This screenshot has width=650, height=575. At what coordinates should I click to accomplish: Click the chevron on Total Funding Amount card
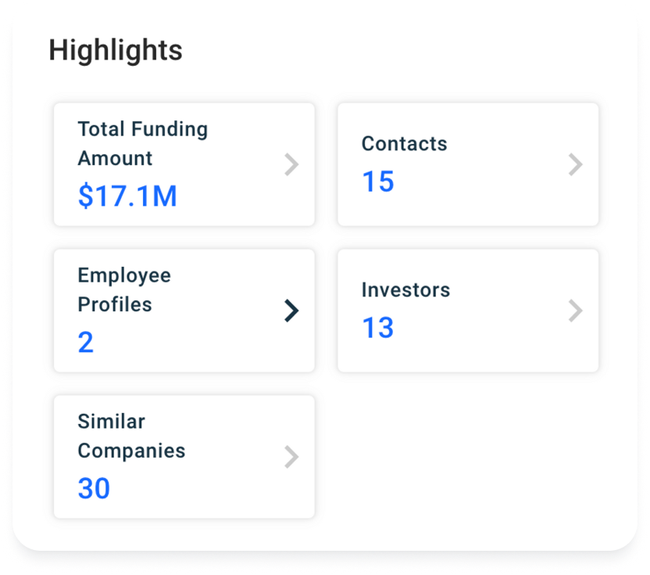pos(291,164)
